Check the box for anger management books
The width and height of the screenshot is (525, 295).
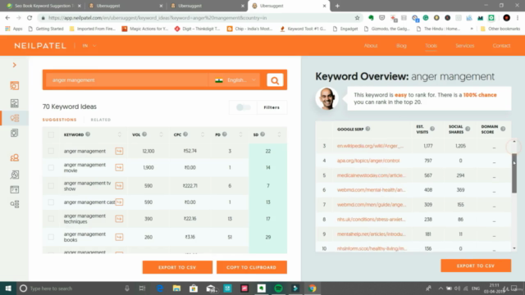coord(51,237)
